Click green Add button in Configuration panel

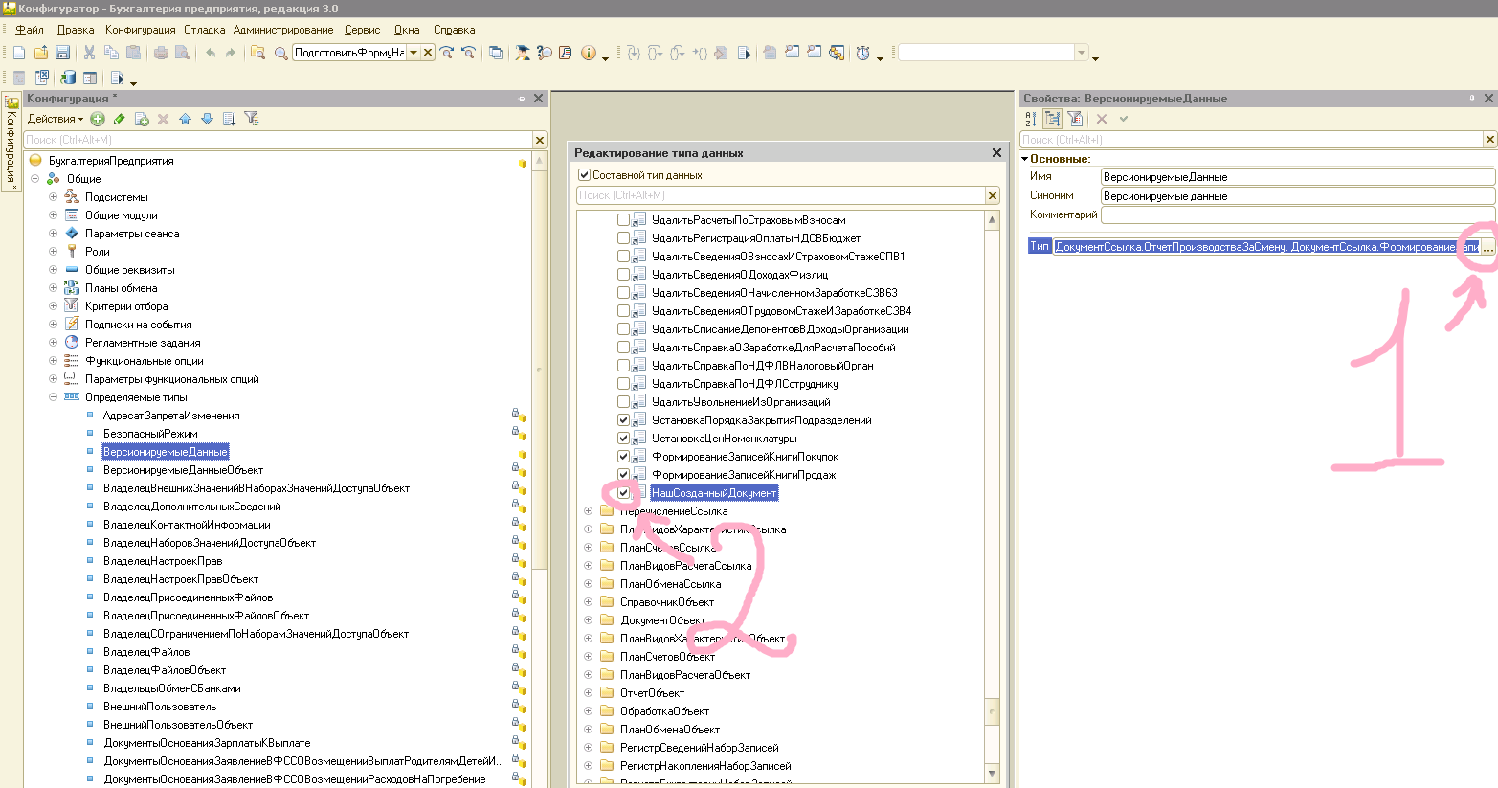(98, 119)
